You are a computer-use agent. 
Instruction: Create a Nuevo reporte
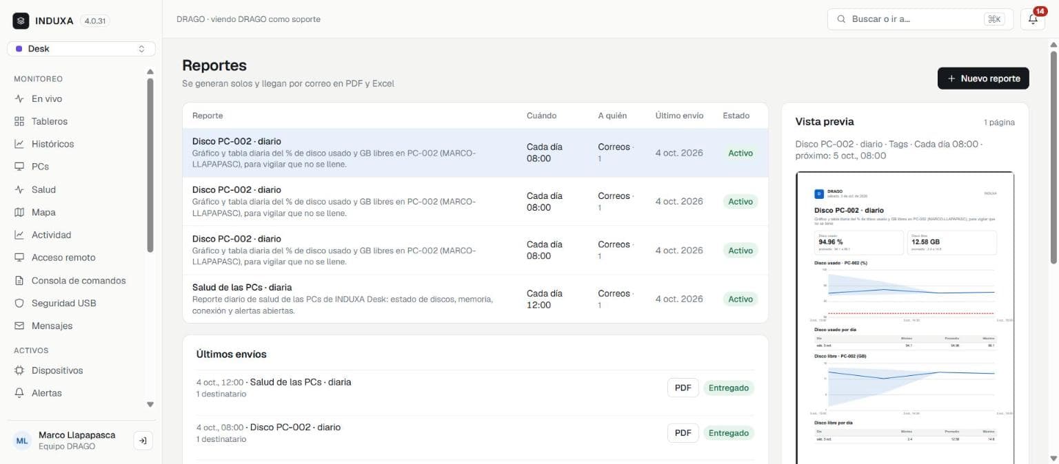point(983,78)
